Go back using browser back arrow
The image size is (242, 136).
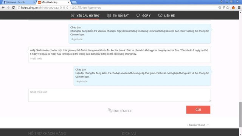(x=3, y=8)
